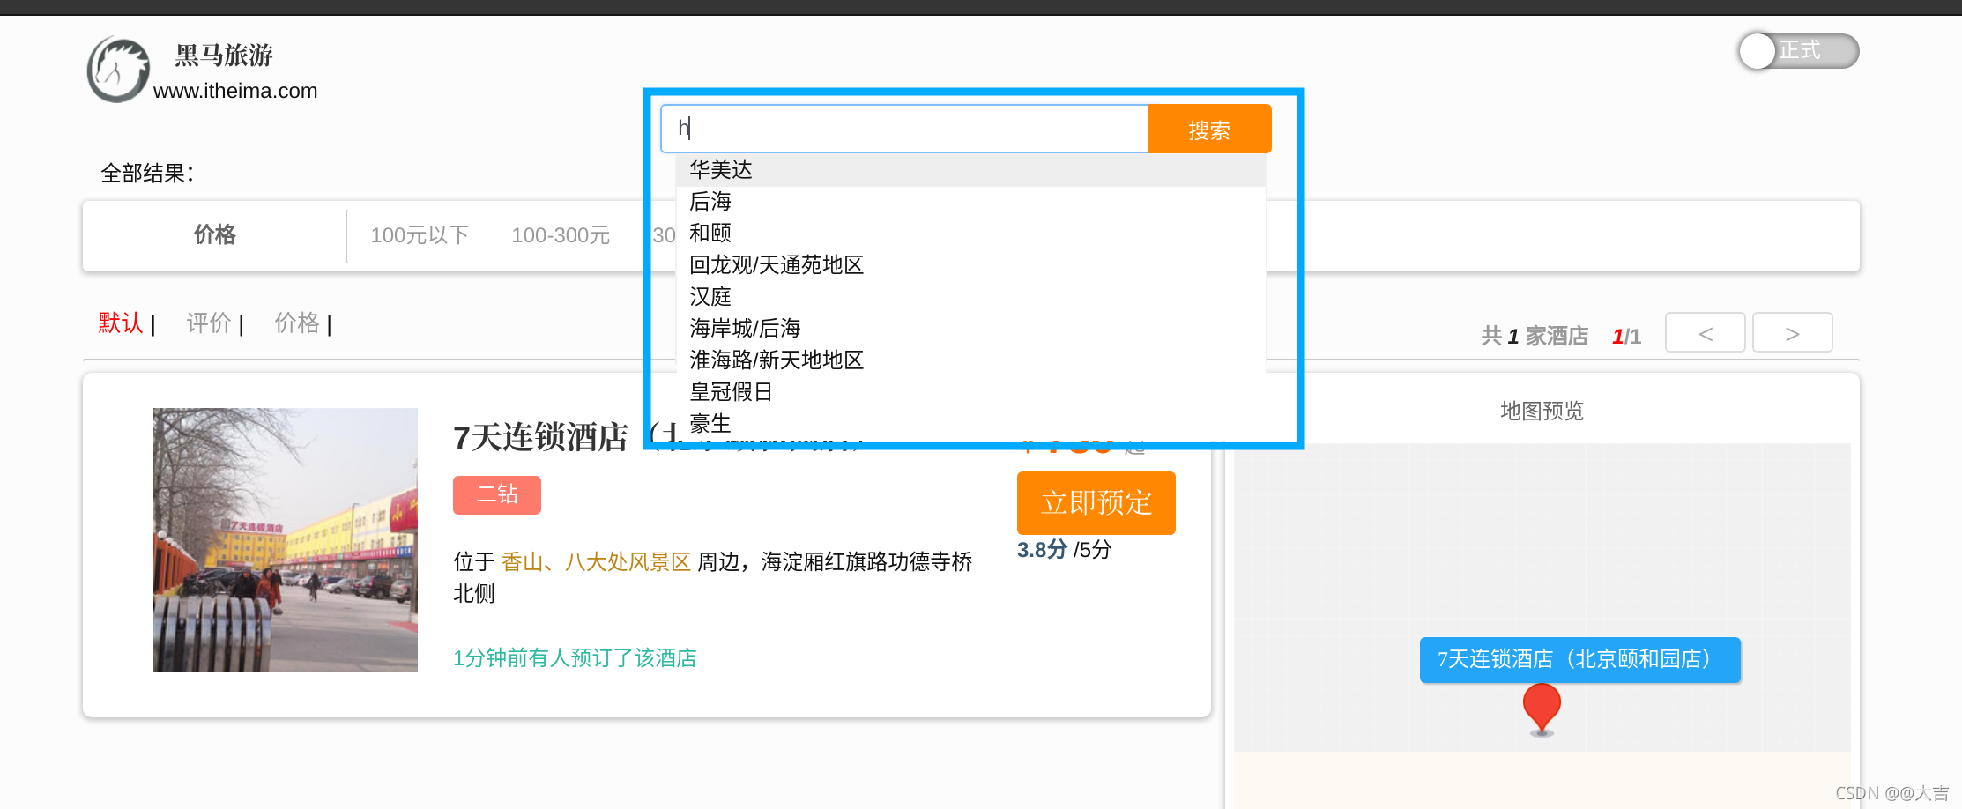
Task: Click the 7天连锁酒店（北京颐和园店）map label
Action: [x=1580, y=660]
